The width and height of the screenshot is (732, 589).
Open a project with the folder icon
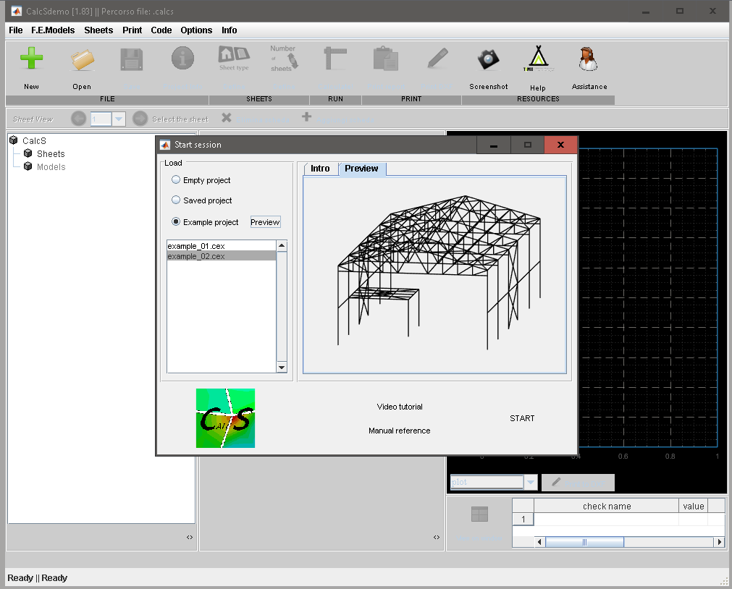82,60
